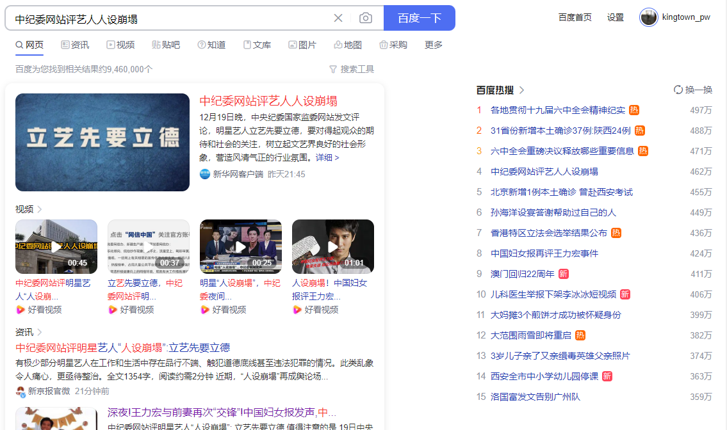
Task: Open hot search 西安全市中小学幼儿园停课
Action: (x=544, y=376)
